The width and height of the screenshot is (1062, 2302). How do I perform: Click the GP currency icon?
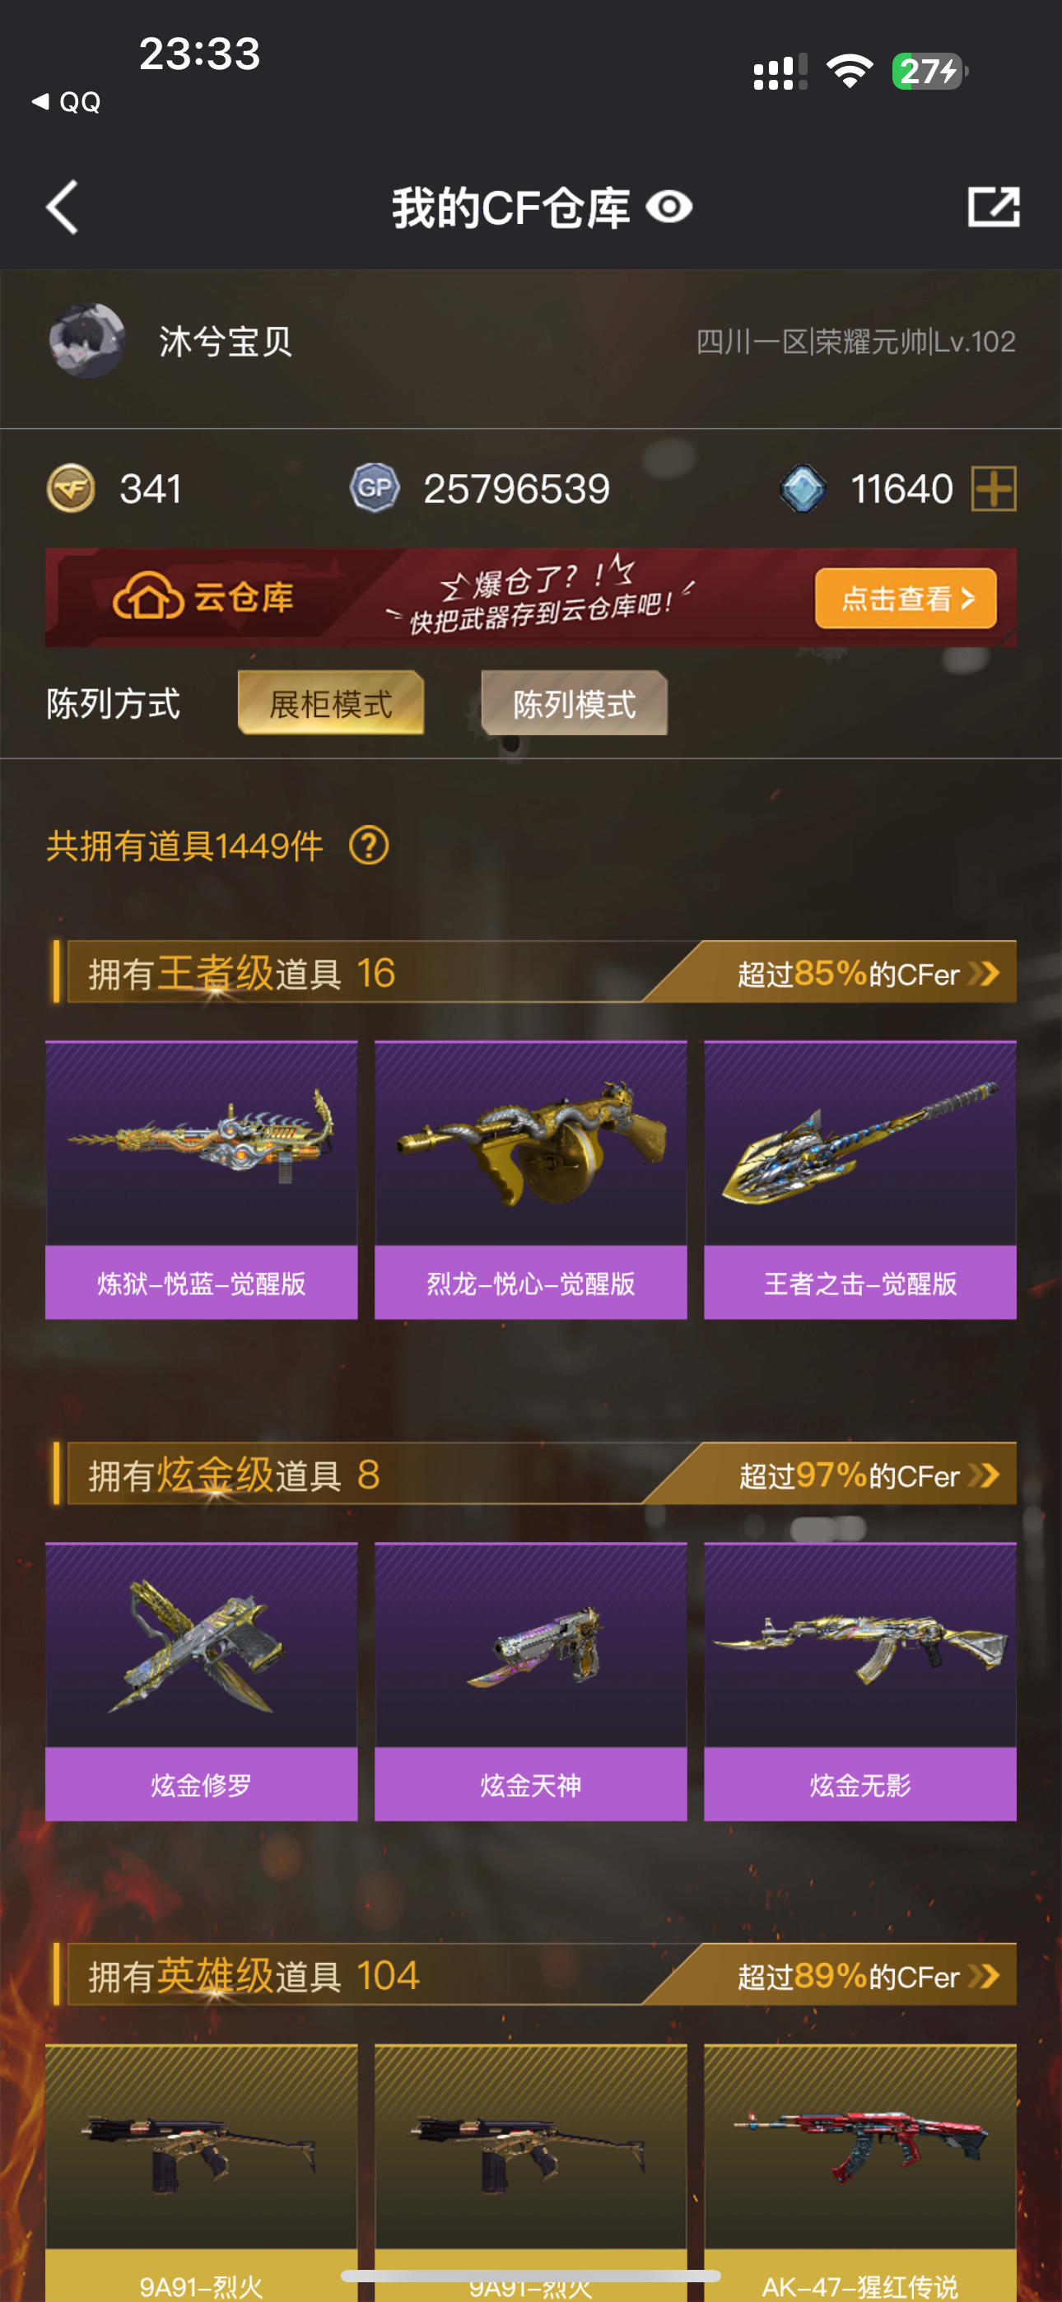pyautogui.click(x=374, y=489)
